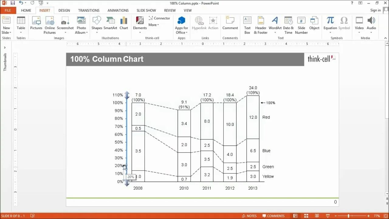Switch to Slide Sorter view
Image resolution: width=389 pixels, height=219 pixels.
pos(306,216)
